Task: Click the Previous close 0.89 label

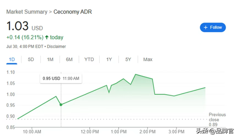Action: click(x=217, y=119)
